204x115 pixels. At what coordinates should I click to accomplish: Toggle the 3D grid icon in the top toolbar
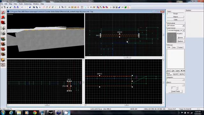[x=5, y=7]
